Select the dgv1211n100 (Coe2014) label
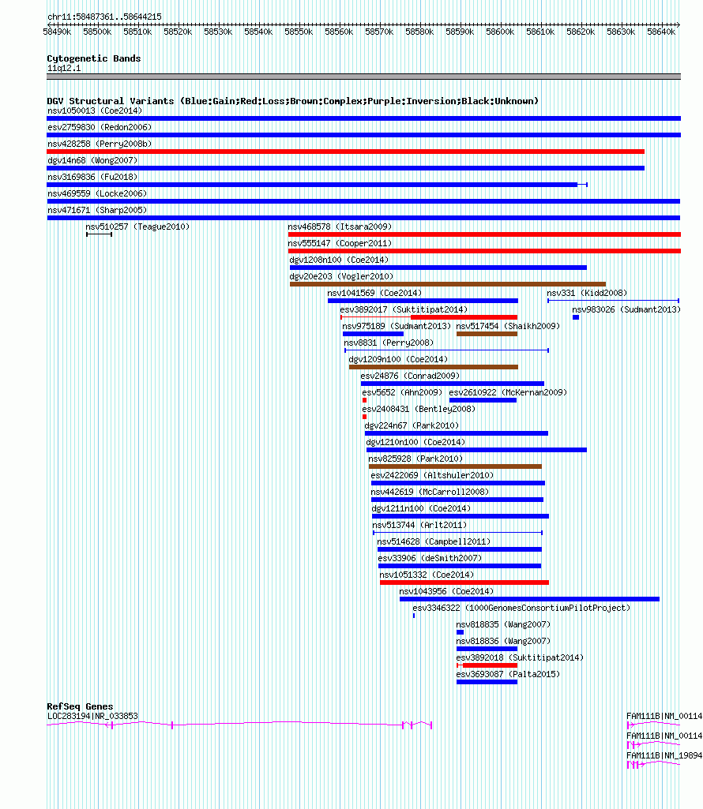This screenshot has width=703, height=809. click(x=422, y=507)
